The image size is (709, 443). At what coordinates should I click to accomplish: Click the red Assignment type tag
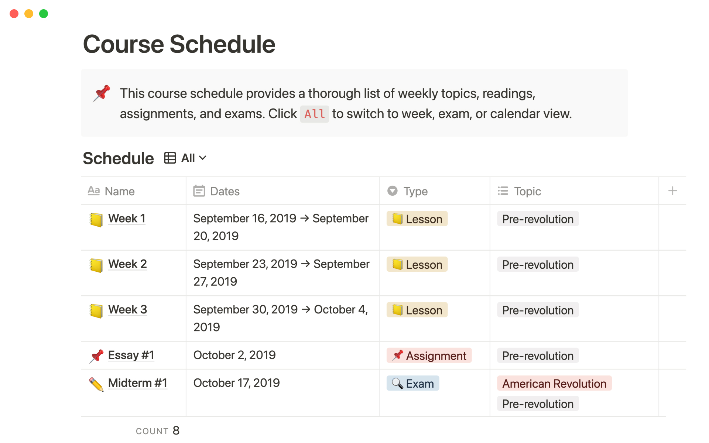click(429, 356)
